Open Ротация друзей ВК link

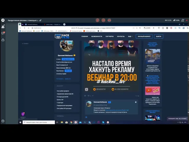[x=62, y=97]
